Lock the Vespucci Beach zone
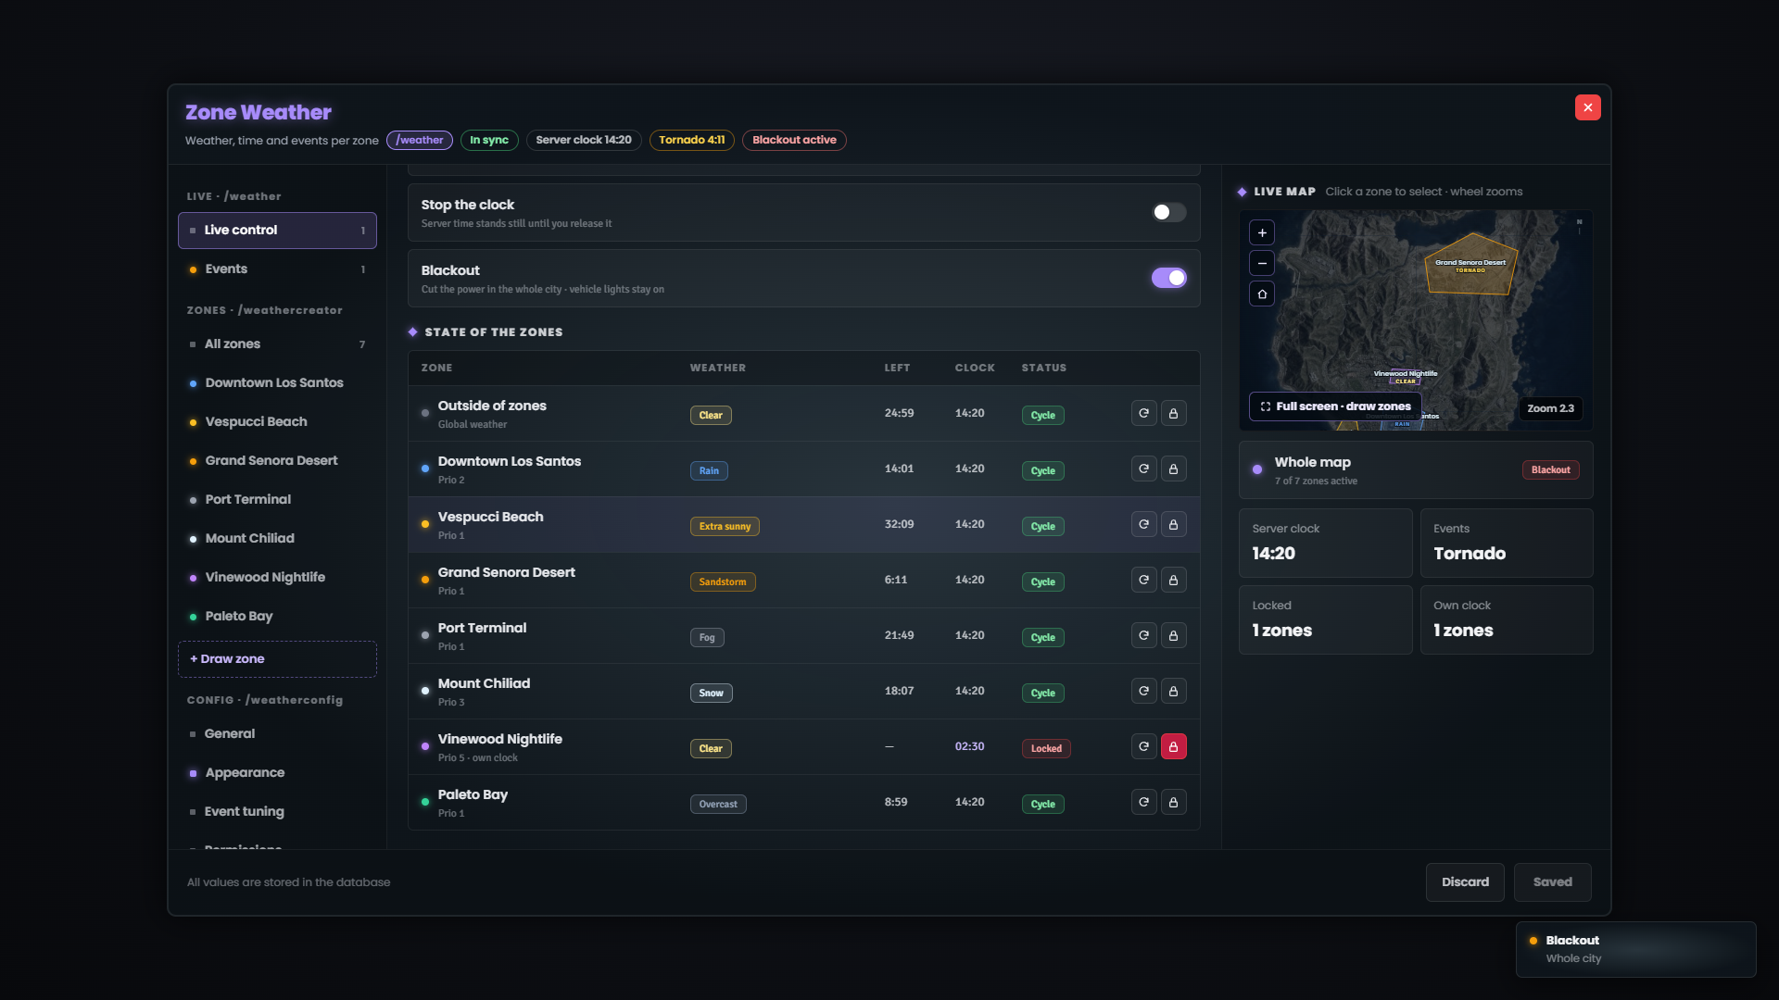Image resolution: width=1779 pixels, height=1000 pixels. pyautogui.click(x=1174, y=525)
